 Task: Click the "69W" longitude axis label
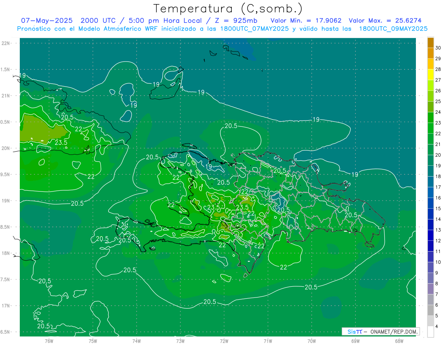(x=355, y=341)
